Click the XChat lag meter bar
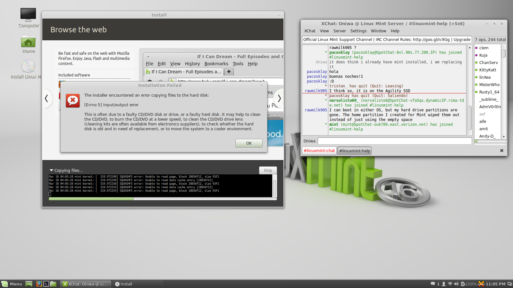The image size is (513, 288). pos(490,141)
